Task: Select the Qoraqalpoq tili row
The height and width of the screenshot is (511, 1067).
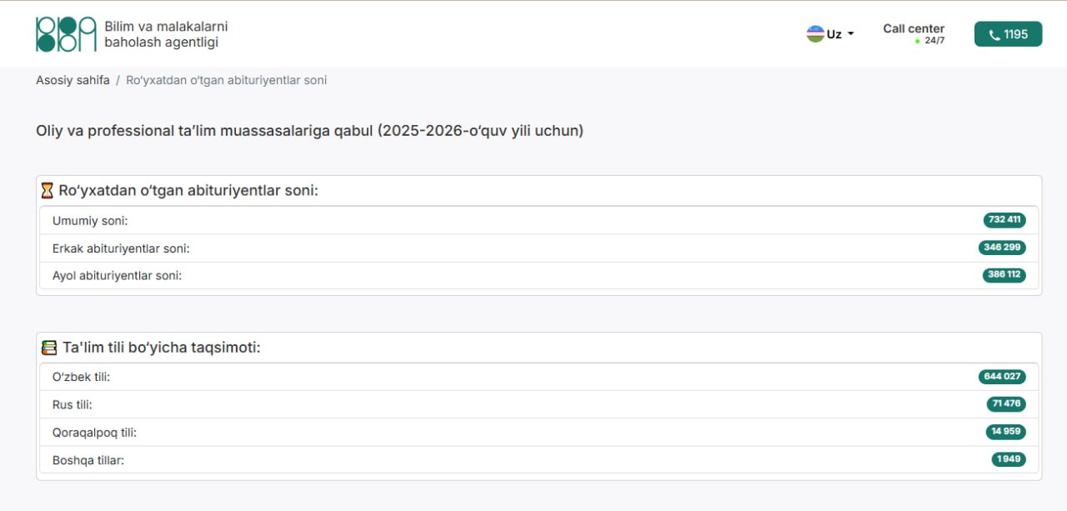Action: tap(539, 432)
